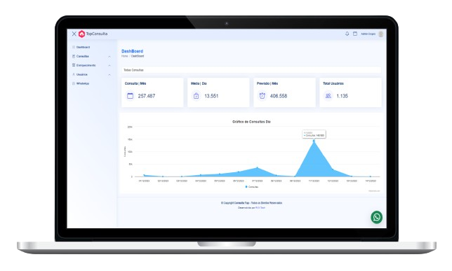Click the 07/12 chart data point peak
The width and height of the screenshot is (452, 271).
click(257, 168)
